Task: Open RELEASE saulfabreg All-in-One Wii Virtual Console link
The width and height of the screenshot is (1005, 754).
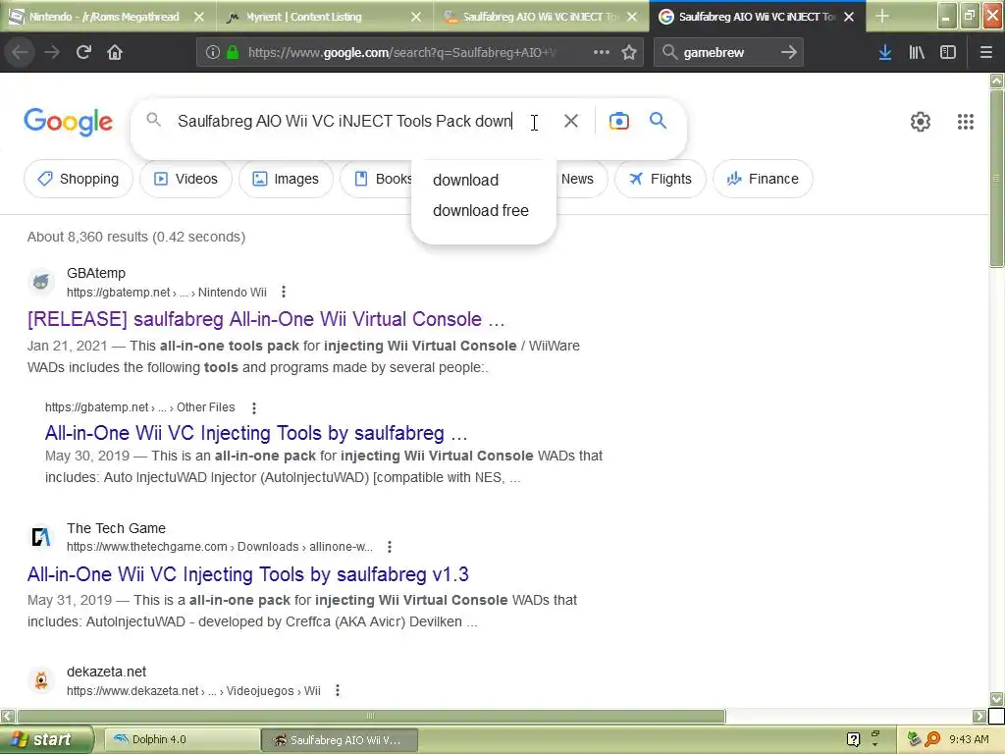Action: tap(266, 319)
